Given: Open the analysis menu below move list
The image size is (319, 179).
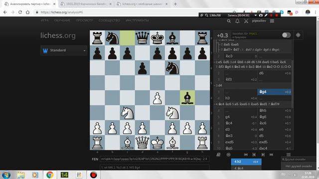Looking at the screenshot, I should point(289,155).
